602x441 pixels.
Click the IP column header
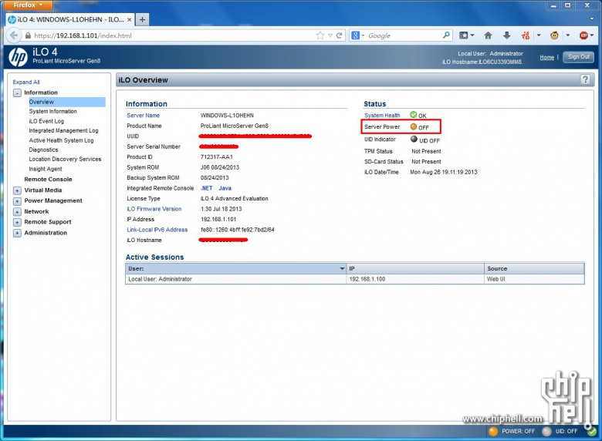pos(415,269)
